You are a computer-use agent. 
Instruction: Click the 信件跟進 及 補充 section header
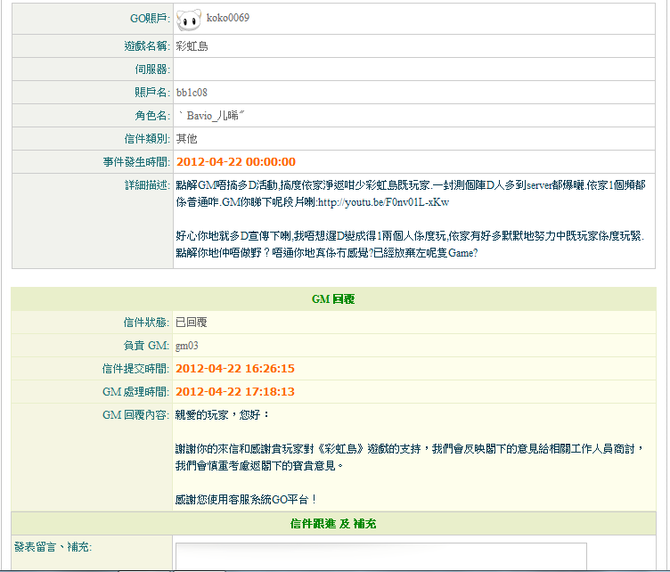pyautogui.click(x=334, y=524)
